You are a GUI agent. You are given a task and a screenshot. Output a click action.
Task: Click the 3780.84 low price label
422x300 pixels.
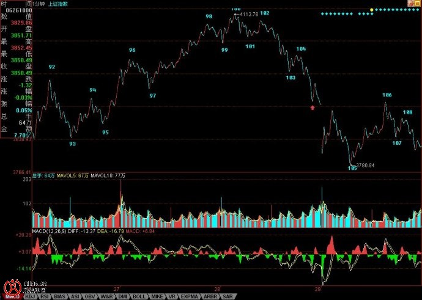[x=365, y=165]
